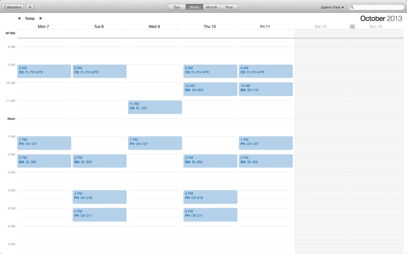Click the plus button to add event
Screen dimensions: 407x254
click(30, 7)
